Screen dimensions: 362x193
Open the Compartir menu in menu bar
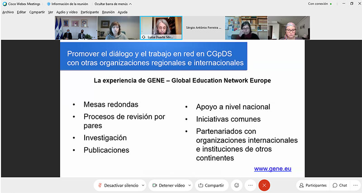point(37,12)
